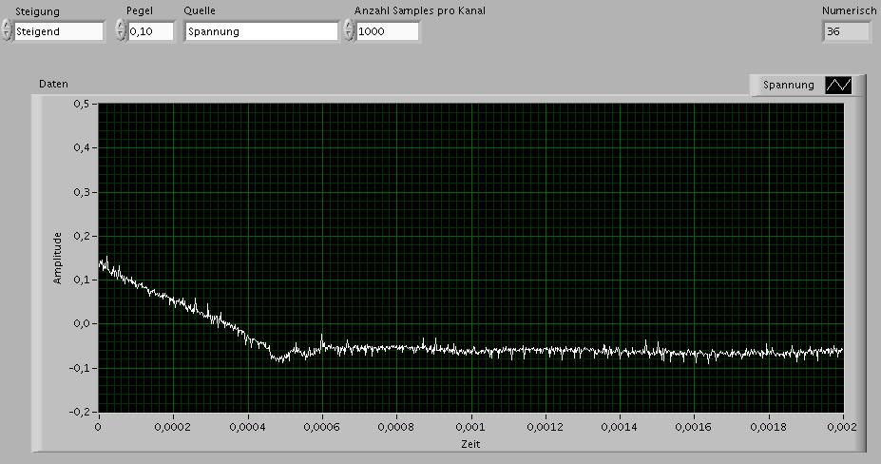Click the Pegel increment/decrement stepper

click(121, 30)
